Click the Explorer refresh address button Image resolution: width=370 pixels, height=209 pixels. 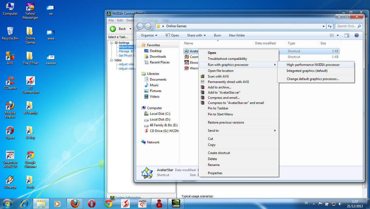point(330,26)
